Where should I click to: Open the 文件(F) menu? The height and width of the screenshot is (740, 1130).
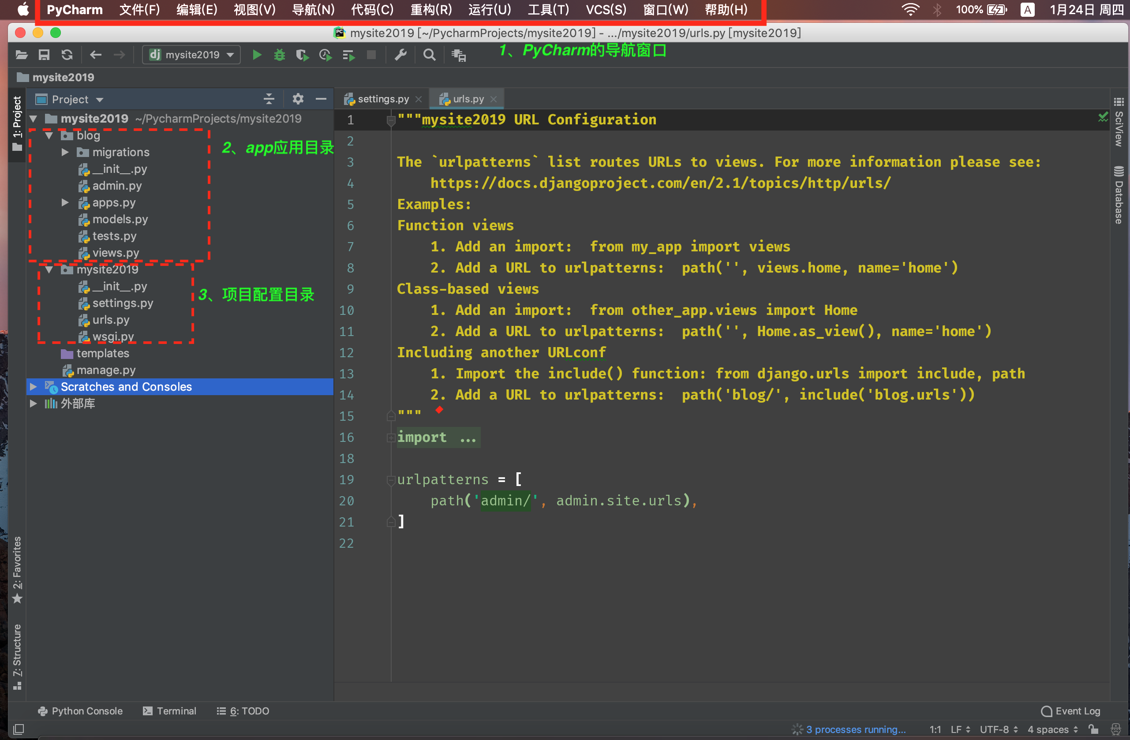[139, 10]
